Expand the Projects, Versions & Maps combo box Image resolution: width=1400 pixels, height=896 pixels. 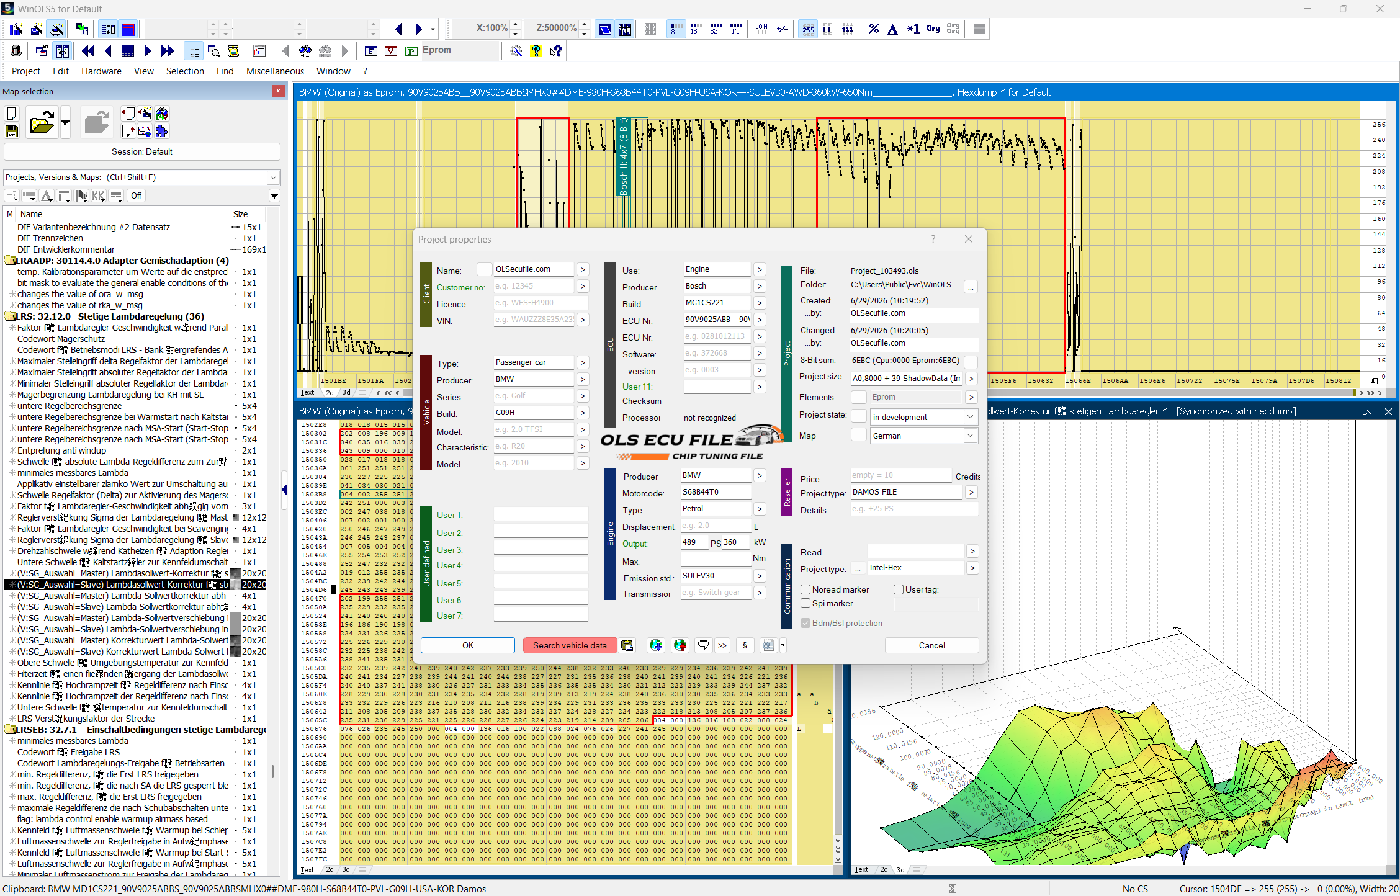point(273,177)
